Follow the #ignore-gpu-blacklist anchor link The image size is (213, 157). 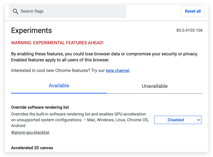click(x=30, y=132)
